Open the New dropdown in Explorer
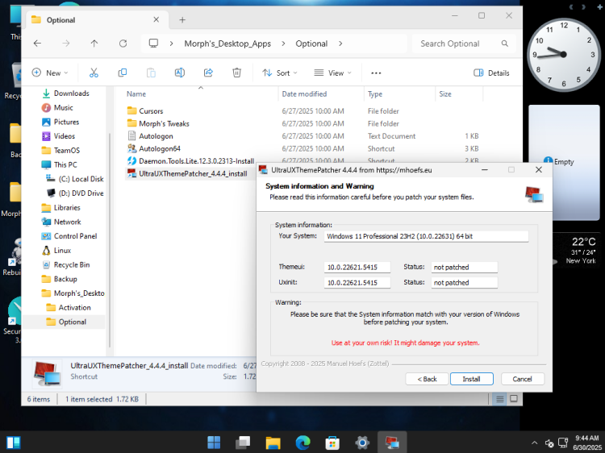 pos(50,73)
